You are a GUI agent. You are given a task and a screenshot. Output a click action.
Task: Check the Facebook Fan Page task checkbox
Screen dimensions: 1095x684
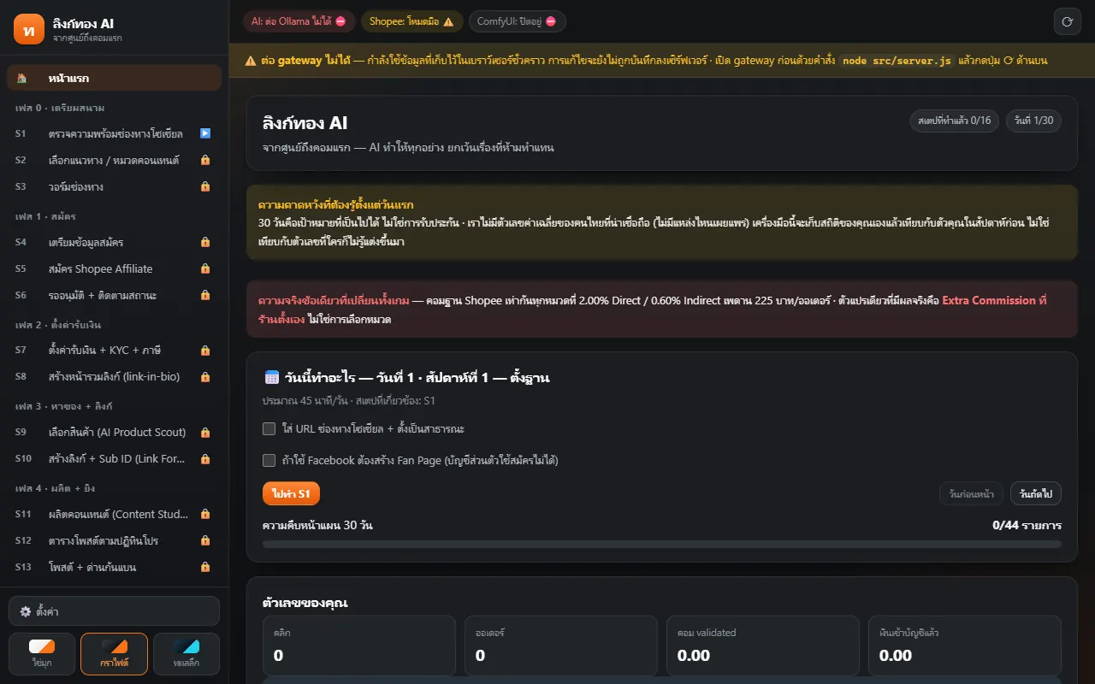tap(269, 460)
